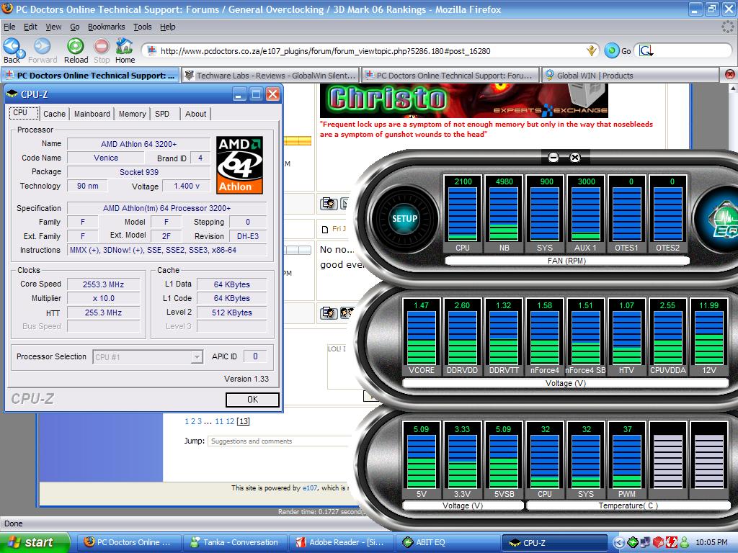The image size is (738, 553).
Task: Close ABIT EQ using its round X icon
Action: point(575,157)
